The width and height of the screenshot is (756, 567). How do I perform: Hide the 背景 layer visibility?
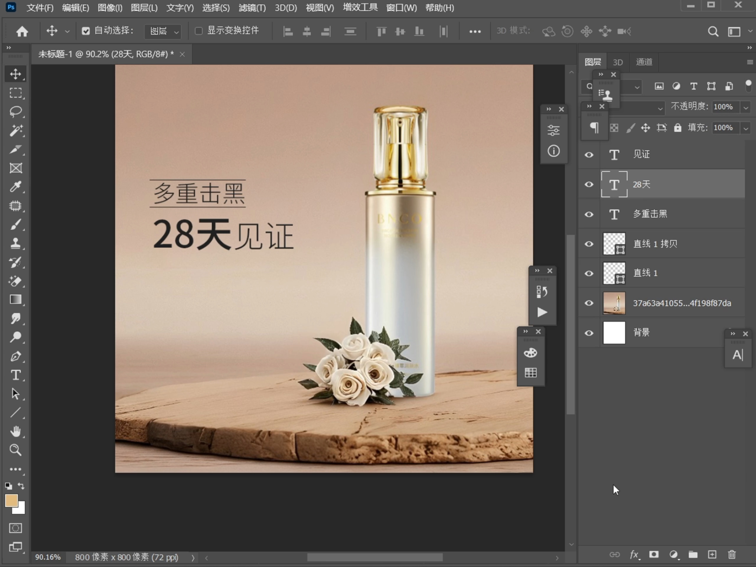pos(589,333)
